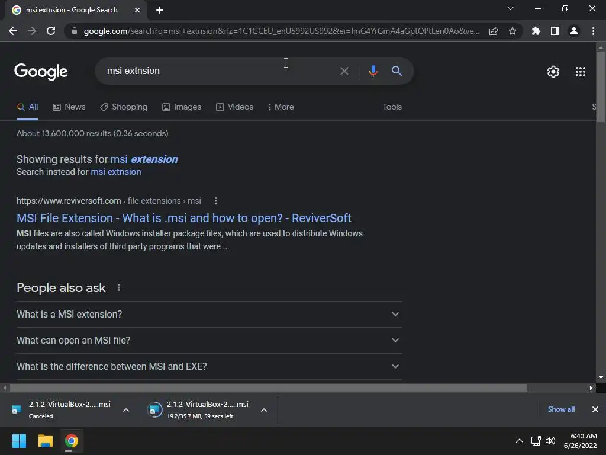Screen dimensions: 606x455
Task: Expand 'What is a MSI extension?'
Action: [x=209, y=314]
